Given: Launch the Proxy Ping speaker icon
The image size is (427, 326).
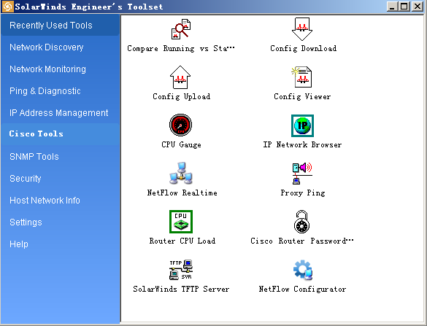Looking at the screenshot, I should [302, 174].
